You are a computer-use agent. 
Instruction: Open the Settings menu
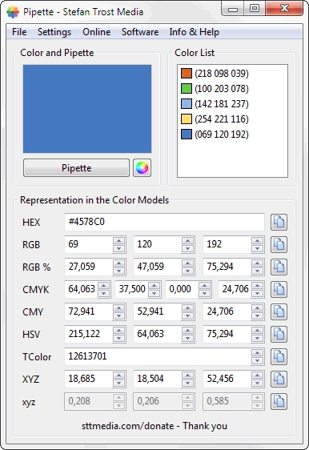(x=54, y=32)
